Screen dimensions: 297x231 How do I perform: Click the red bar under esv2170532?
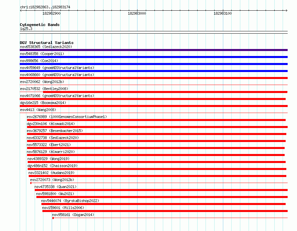pos(165,92)
